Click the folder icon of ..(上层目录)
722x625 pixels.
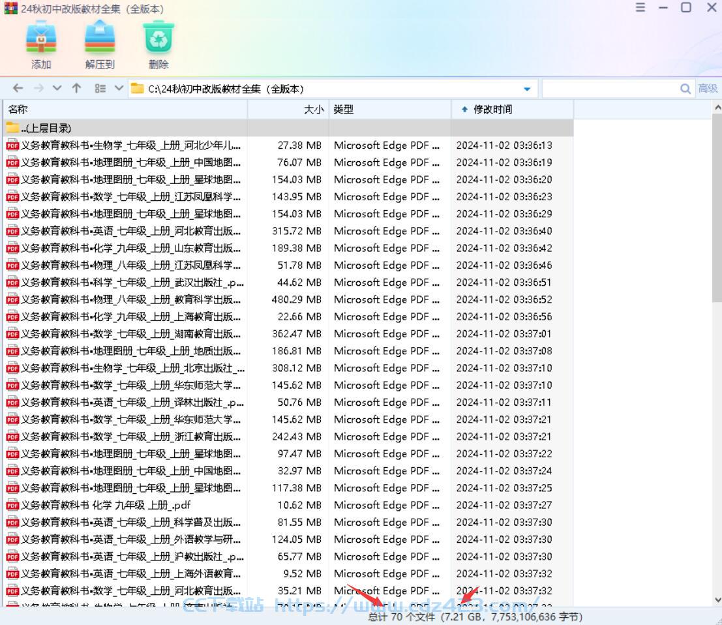click(x=12, y=128)
